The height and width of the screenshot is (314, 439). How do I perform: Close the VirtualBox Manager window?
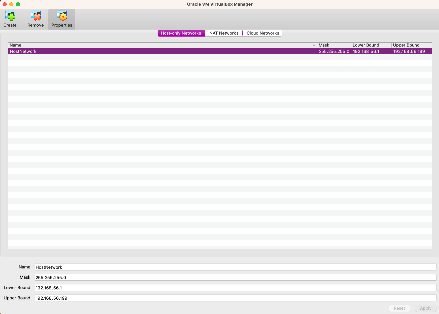click(x=5, y=4)
